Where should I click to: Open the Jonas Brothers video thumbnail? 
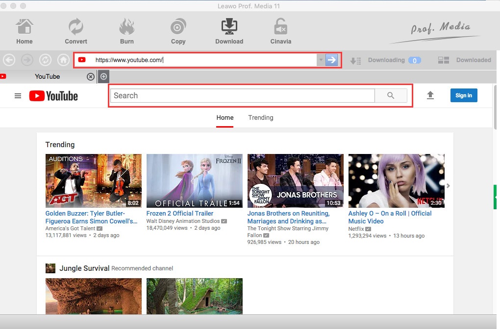[295, 181]
